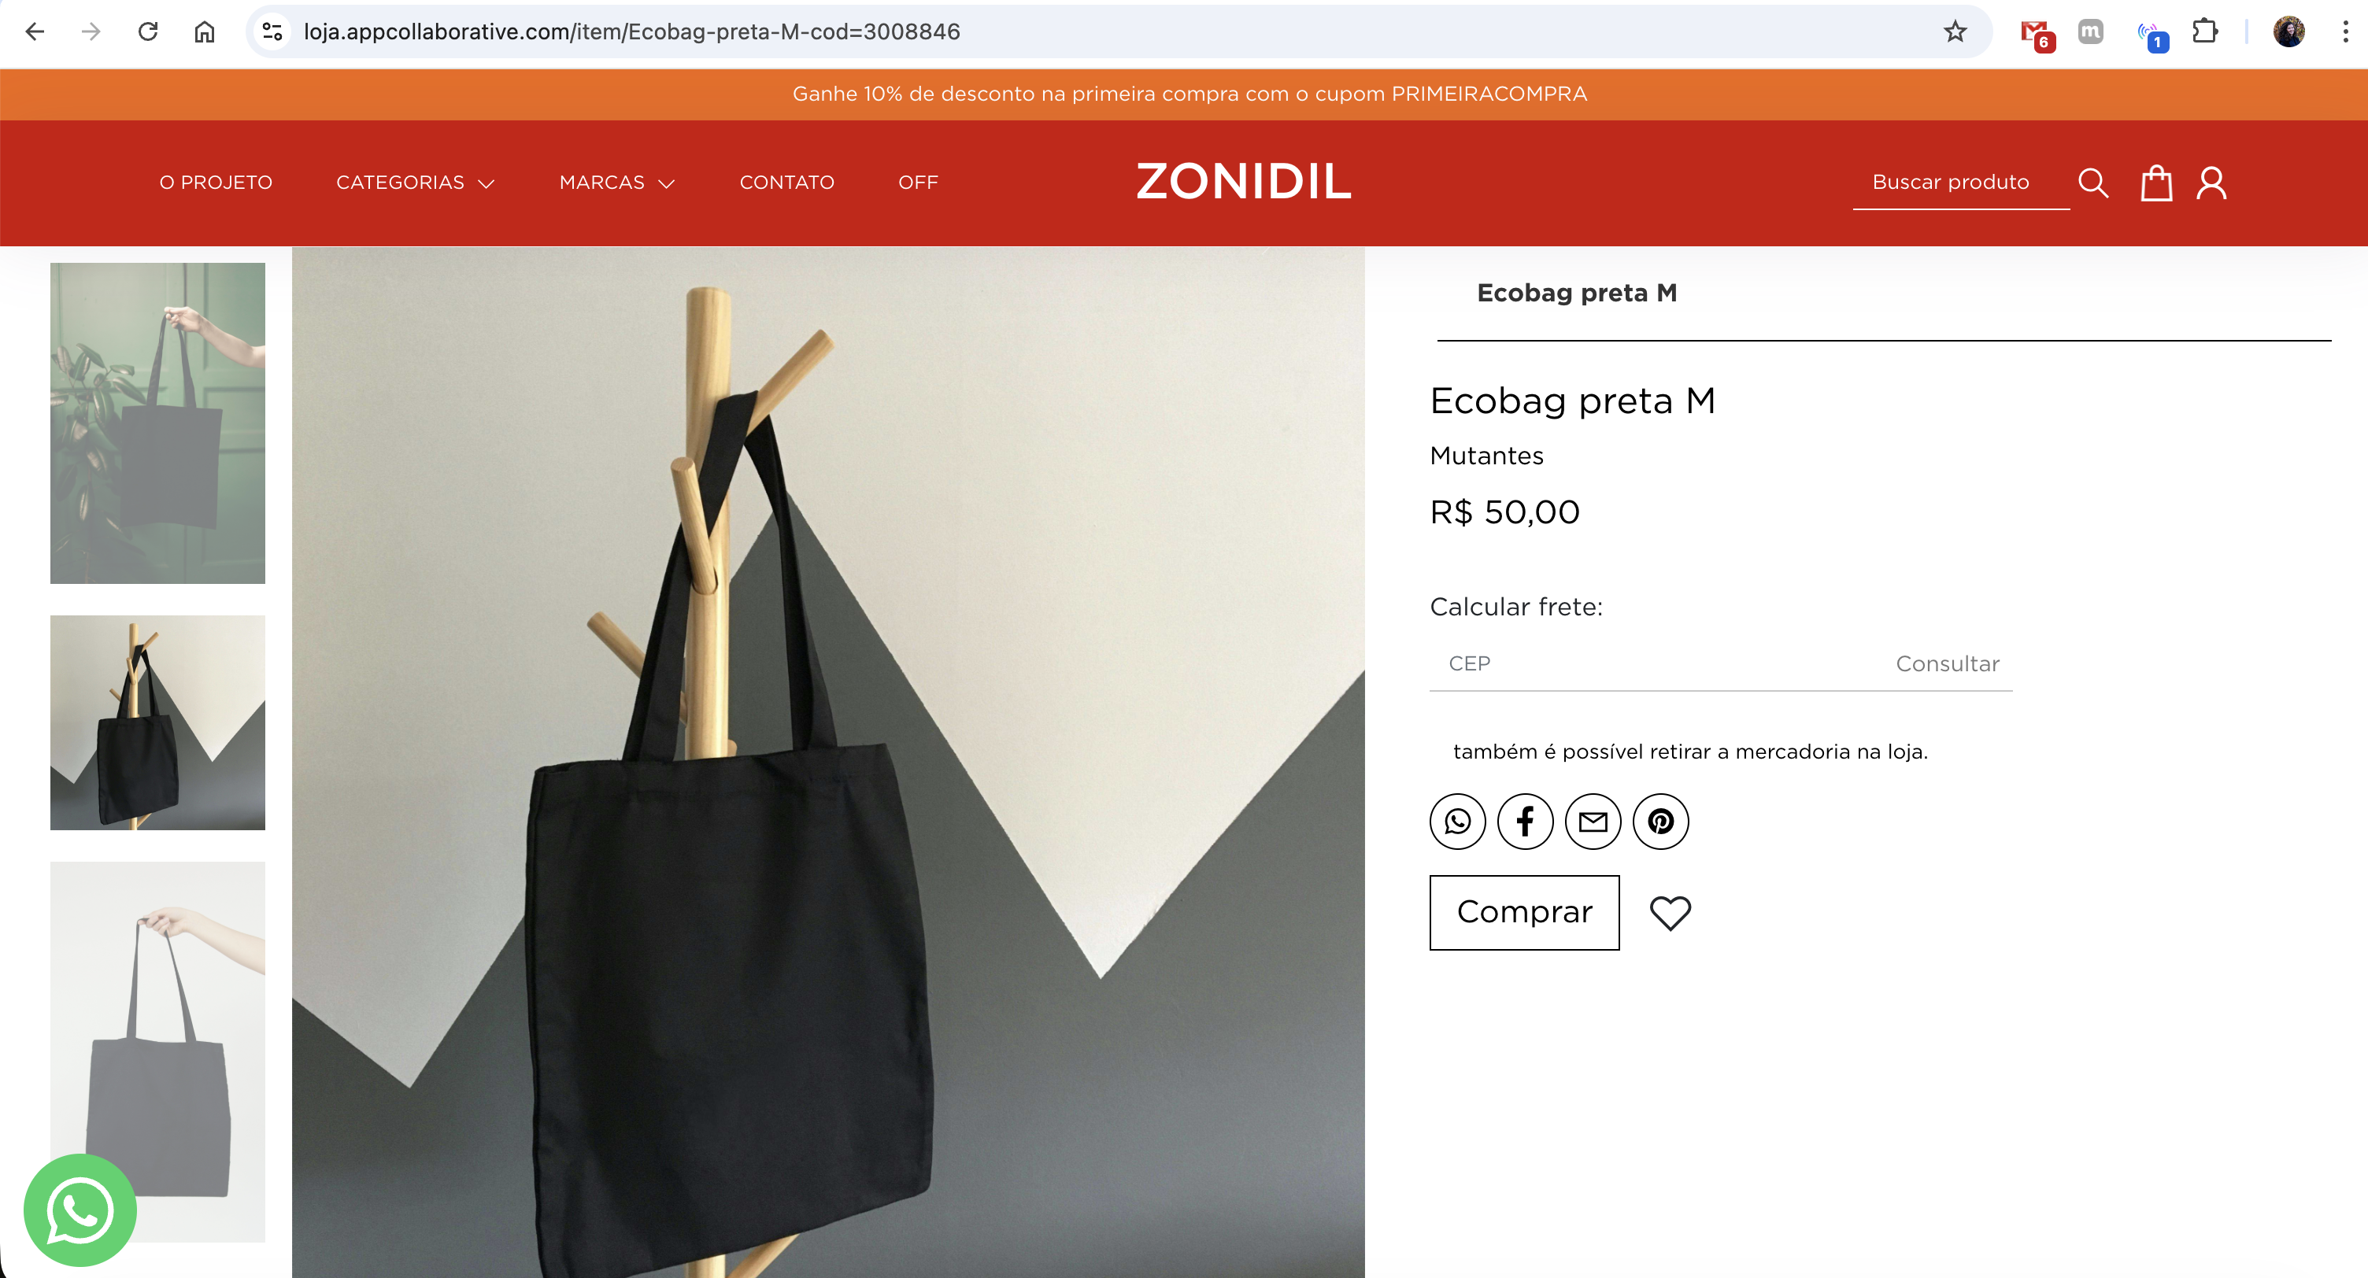Go to O PROJETO page
2368x1278 pixels.
216,183
